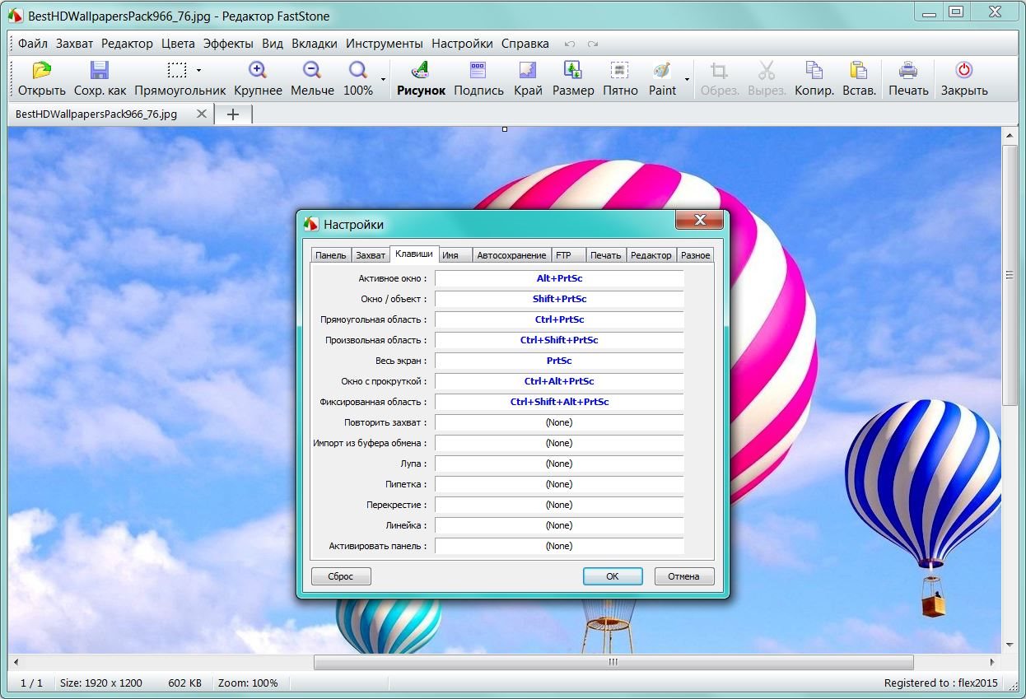Click the Подпись caption tool icon
The width and height of the screenshot is (1026, 699).
pos(478,71)
